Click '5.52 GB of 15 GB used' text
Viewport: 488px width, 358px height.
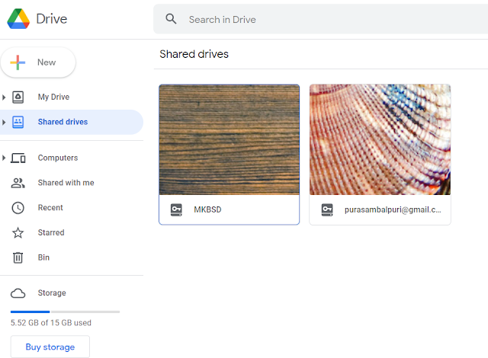pyautogui.click(x=51, y=322)
